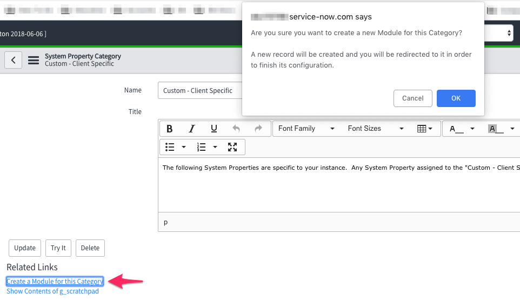The image size is (520, 300).
Task: Click the p element path in editor status bar
Action: (x=166, y=222)
